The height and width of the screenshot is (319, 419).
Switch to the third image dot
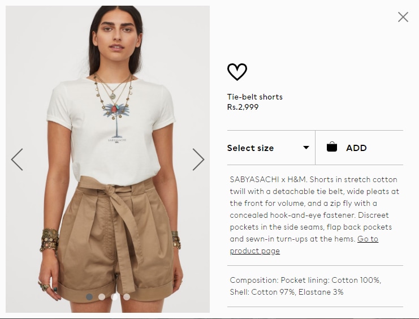coord(114,297)
